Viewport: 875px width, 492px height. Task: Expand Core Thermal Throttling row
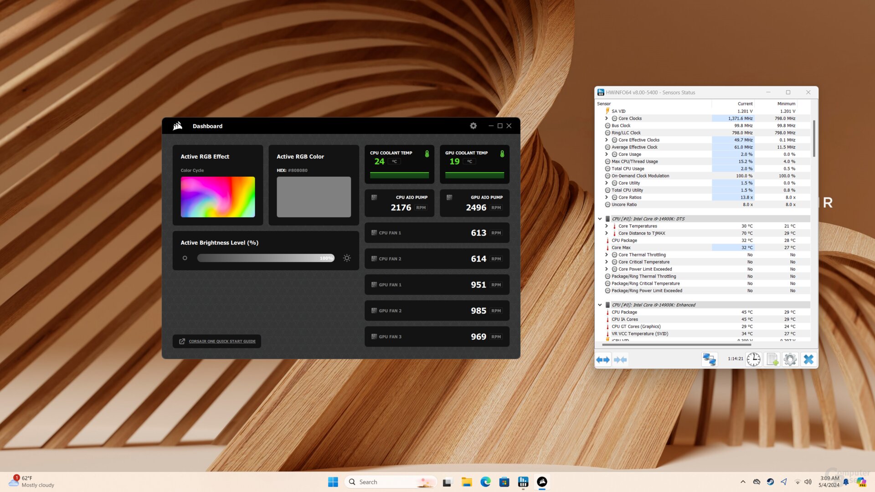pos(607,255)
